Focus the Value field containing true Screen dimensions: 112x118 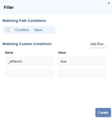(x=82, y=62)
